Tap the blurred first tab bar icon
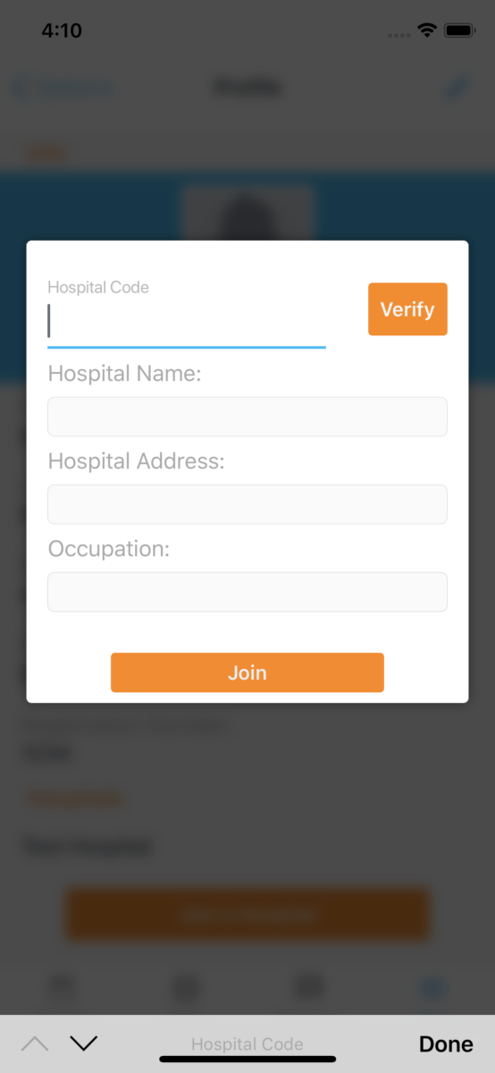The width and height of the screenshot is (495, 1073). coord(62,989)
